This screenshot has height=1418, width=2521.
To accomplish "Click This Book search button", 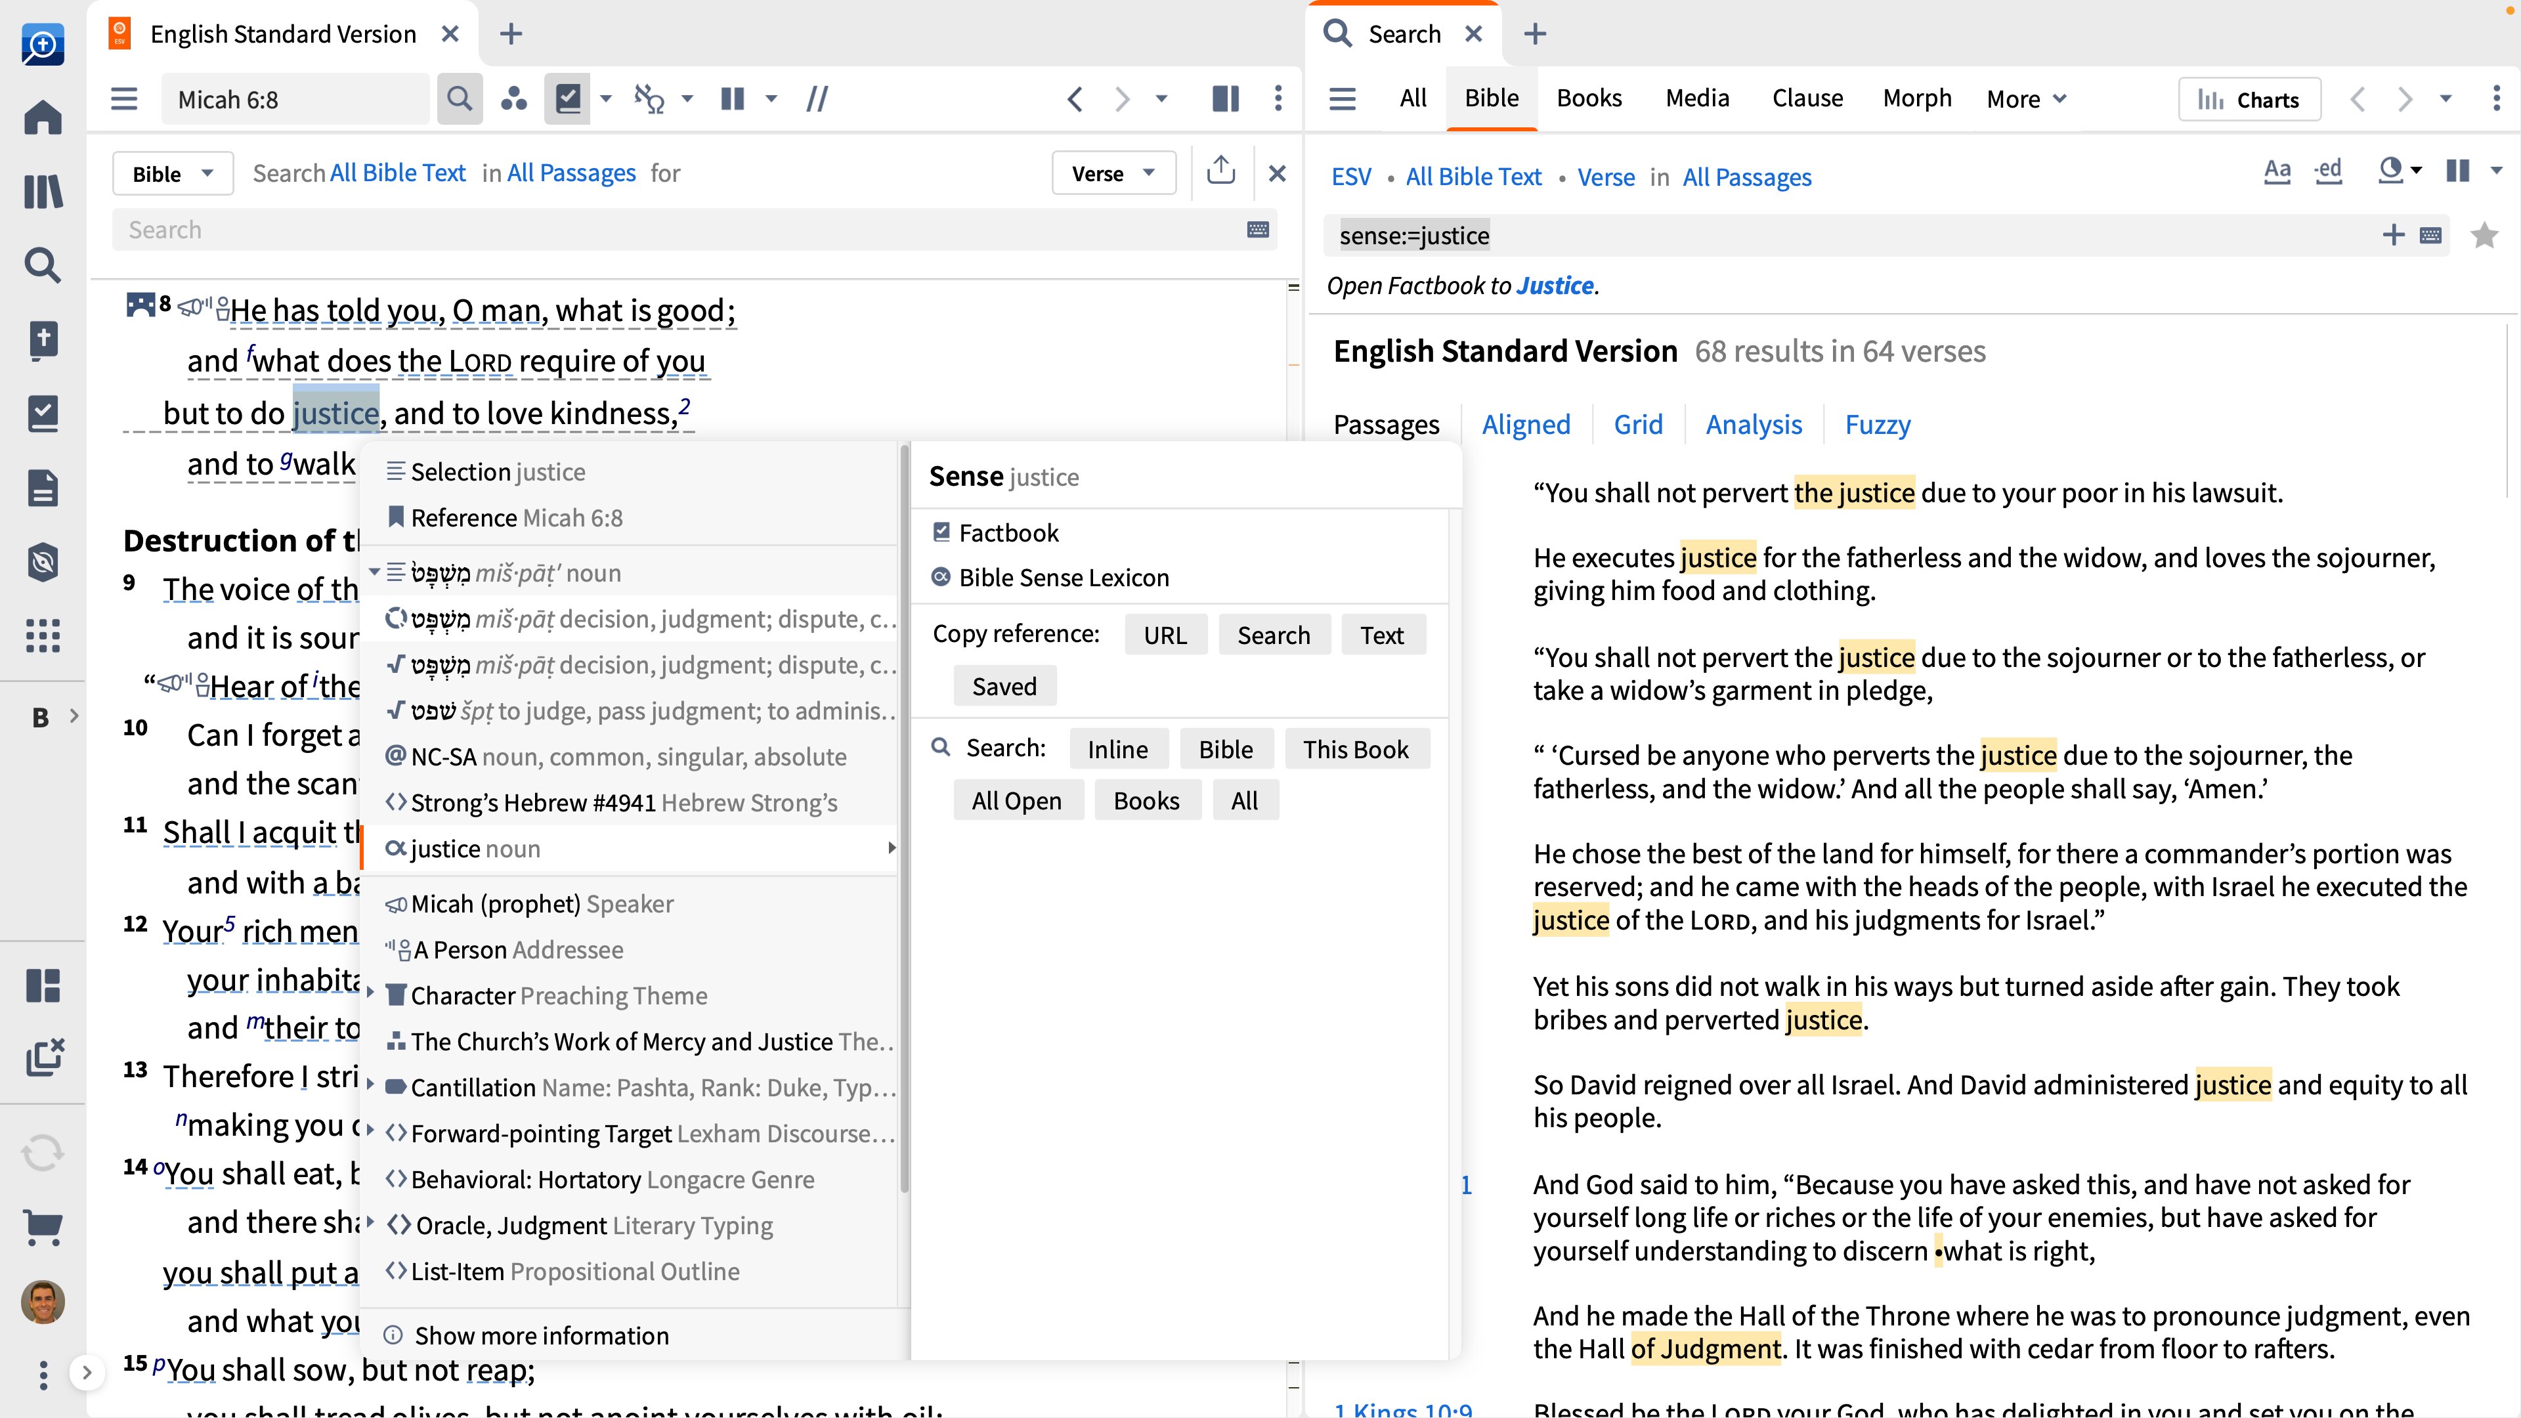I will 1356,748.
